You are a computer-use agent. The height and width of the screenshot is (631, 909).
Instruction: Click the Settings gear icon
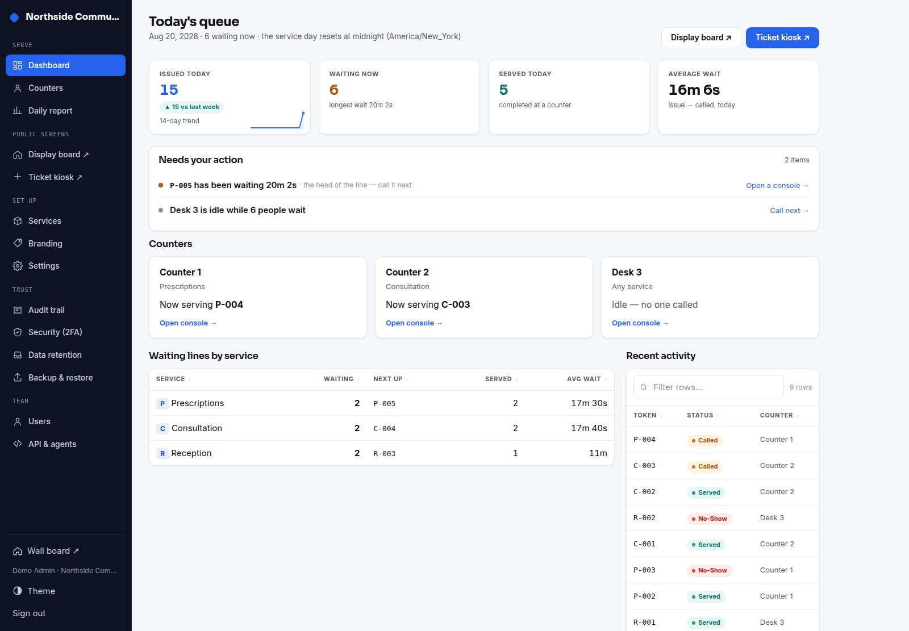click(x=18, y=266)
